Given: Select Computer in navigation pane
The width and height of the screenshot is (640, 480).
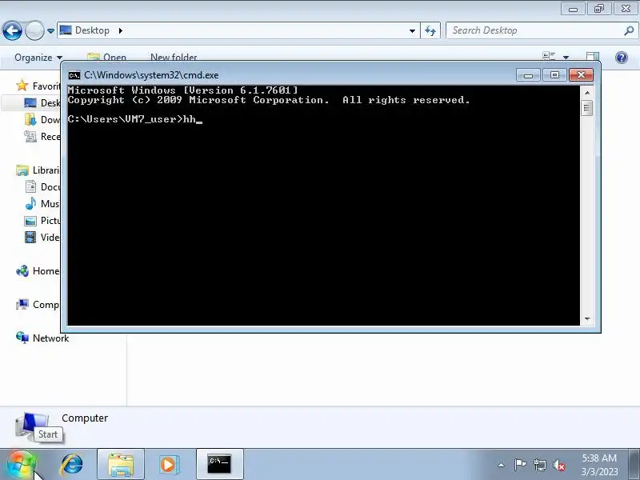Looking at the screenshot, I should pyautogui.click(x=38, y=305).
